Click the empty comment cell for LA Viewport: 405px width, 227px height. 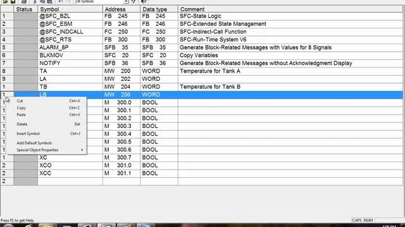(290, 79)
